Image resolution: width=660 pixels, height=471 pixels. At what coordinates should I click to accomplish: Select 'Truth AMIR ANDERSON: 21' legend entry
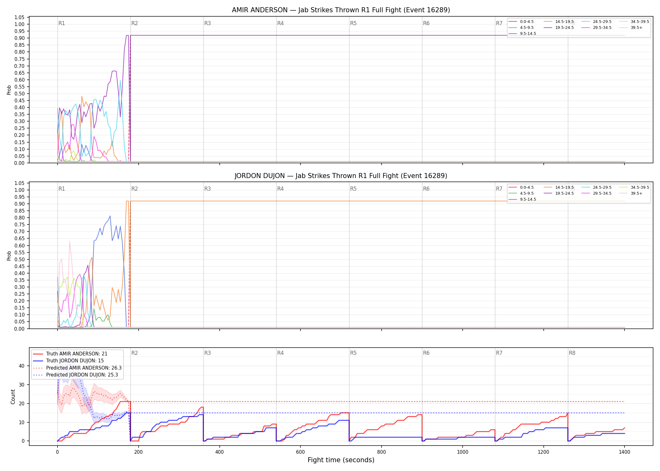click(x=77, y=354)
